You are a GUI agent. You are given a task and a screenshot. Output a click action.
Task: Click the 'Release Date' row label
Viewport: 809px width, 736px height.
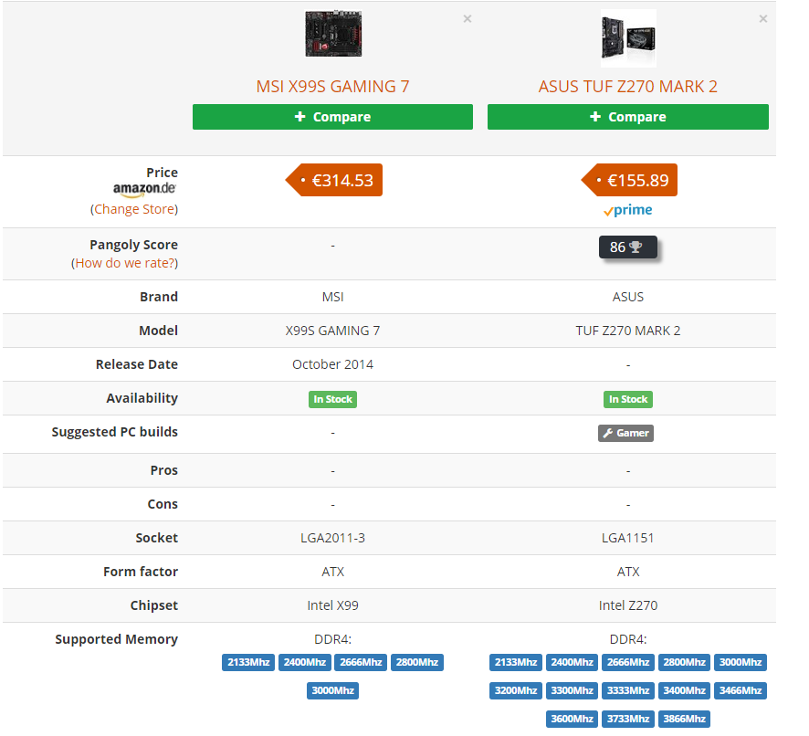137,364
